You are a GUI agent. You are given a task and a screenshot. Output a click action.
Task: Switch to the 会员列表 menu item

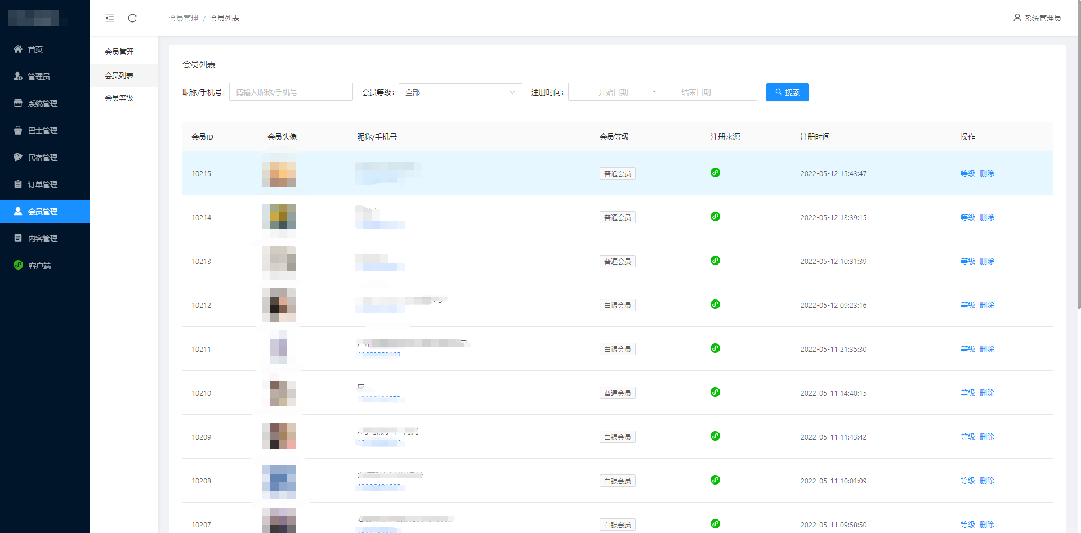[x=120, y=75]
